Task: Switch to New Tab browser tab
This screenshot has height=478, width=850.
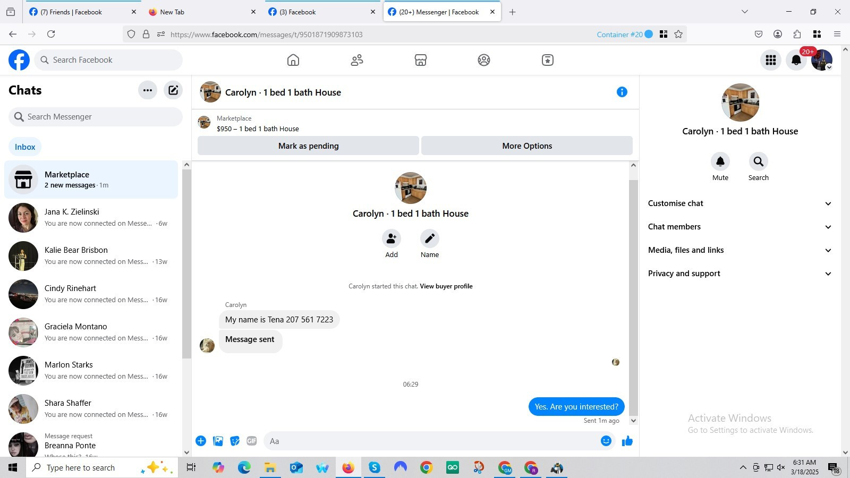Action: [x=202, y=12]
